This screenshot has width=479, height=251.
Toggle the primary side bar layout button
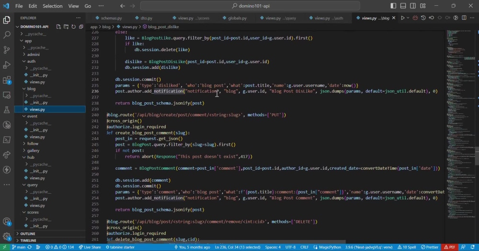pyautogui.click(x=393, y=6)
